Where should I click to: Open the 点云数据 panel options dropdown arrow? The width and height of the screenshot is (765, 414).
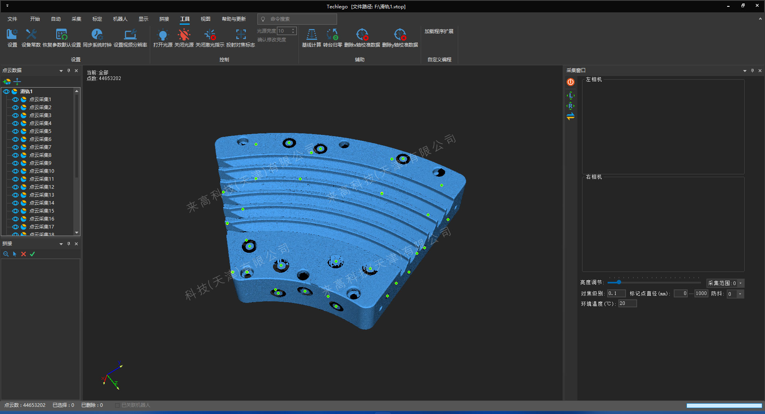pos(61,71)
